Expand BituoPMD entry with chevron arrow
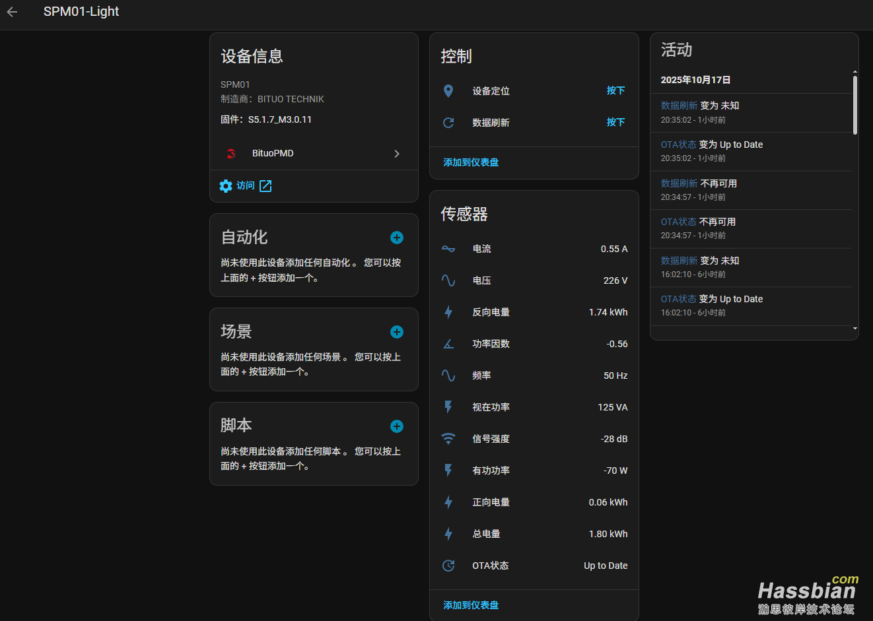This screenshot has width=873, height=621. tap(397, 154)
